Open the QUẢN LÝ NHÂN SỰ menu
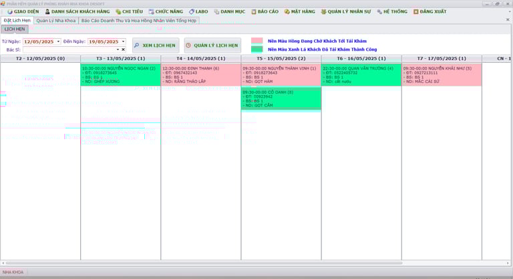Screen dimensions: 513x279 point(346,11)
